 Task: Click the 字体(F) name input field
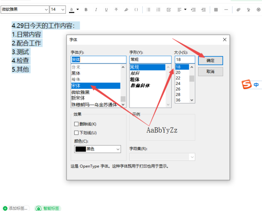(x=99, y=59)
